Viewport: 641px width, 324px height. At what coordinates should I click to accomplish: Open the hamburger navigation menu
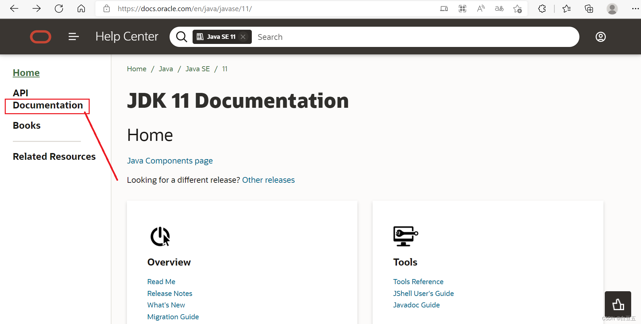(x=73, y=36)
